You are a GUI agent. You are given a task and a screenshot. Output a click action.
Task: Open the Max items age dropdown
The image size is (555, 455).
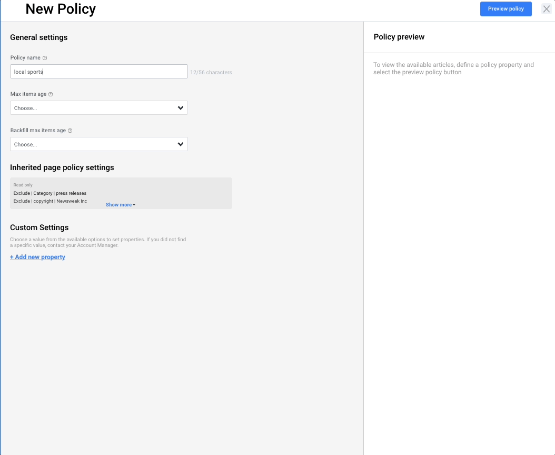pos(99,108)
